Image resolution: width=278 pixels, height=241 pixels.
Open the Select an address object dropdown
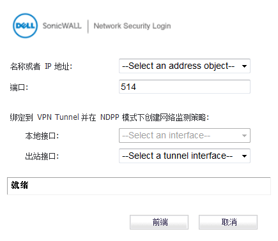pyautogui.click(x=185, y=66)
